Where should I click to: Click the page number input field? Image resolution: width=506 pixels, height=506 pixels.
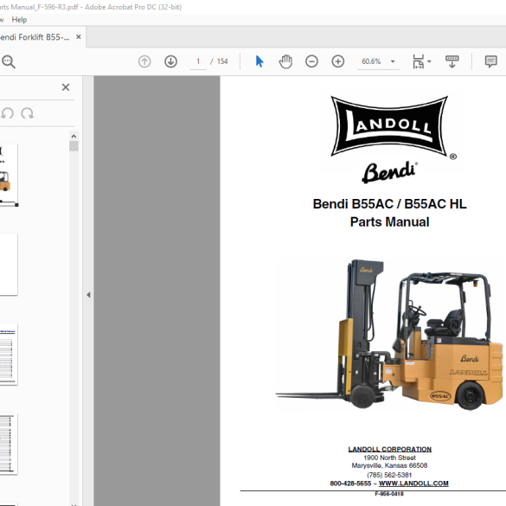click(x=198, y=61)
